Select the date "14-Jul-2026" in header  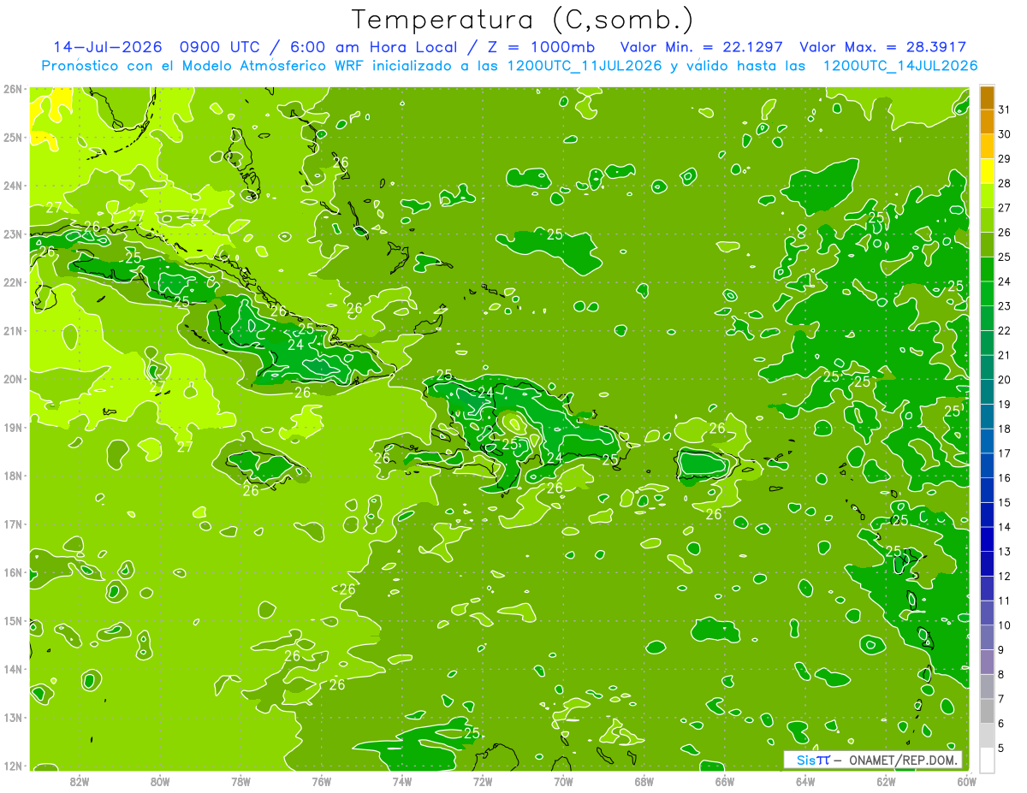(x=107, y=47)
